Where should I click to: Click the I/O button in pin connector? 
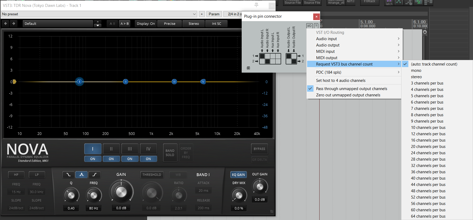click(309, 26)
